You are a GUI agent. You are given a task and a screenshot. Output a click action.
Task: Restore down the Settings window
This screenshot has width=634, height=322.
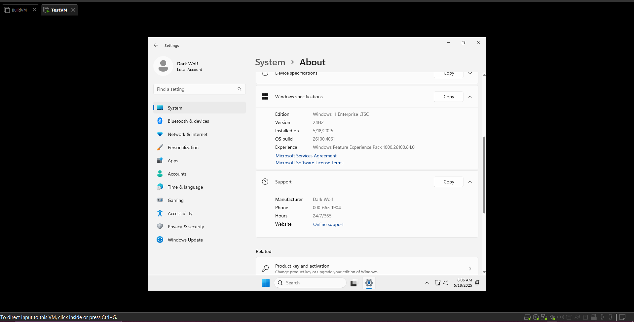pos(463,43)
